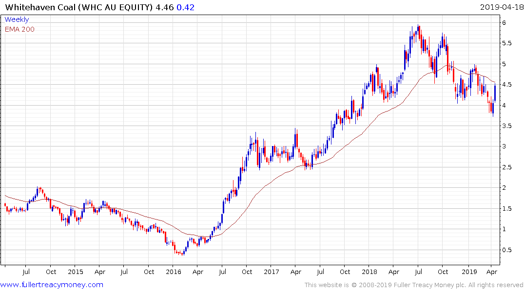Click the '2015' x-axis year label
This screenshot has width=524, height=292.
(x=75, y=272)
